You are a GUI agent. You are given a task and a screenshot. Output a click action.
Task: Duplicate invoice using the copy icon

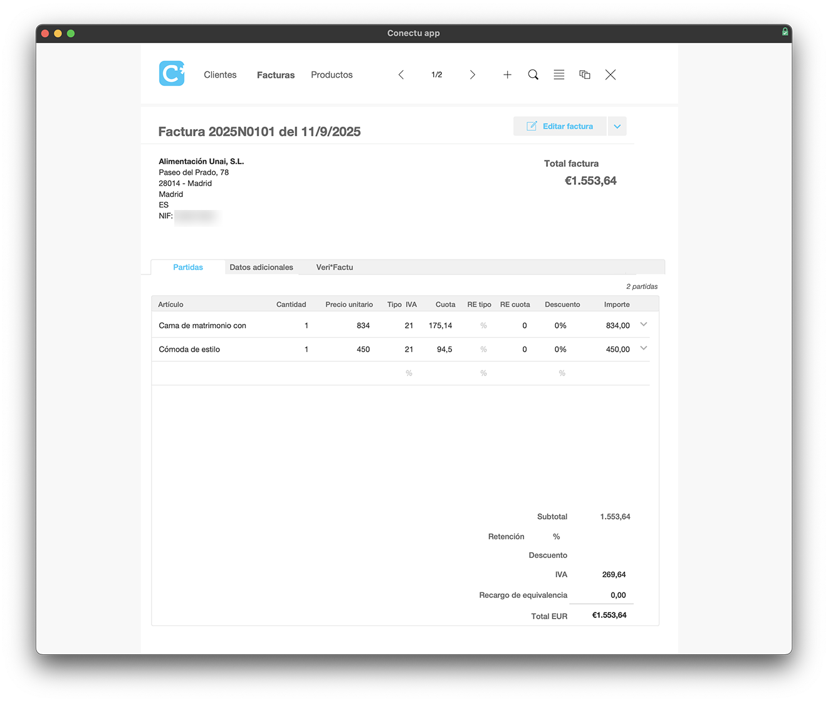click(x=585, y=75)
